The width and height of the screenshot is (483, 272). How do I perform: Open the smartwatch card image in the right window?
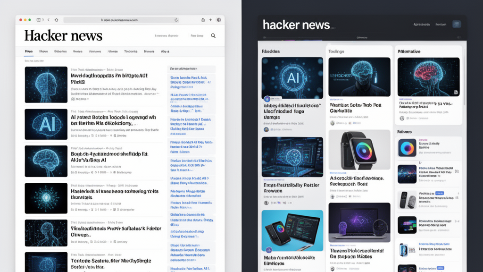tap(359, 150)
